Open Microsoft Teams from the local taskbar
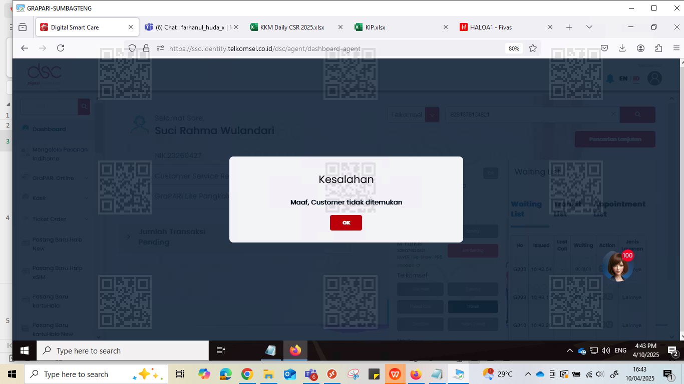Viewport: 684px width, 384px height. click(x=311, y=374)
